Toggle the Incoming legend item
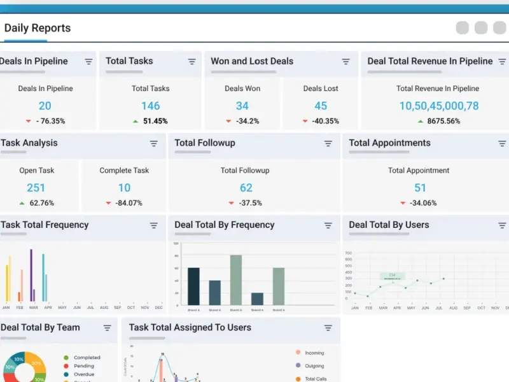Image resolution: width=509 pixels, height=382 pixels. click(x=310, y=353)
